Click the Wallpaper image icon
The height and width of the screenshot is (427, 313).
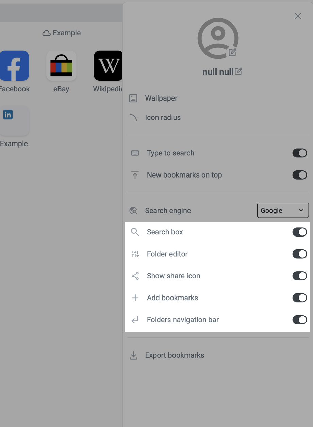pyautogui.click(x=133, y=98)
